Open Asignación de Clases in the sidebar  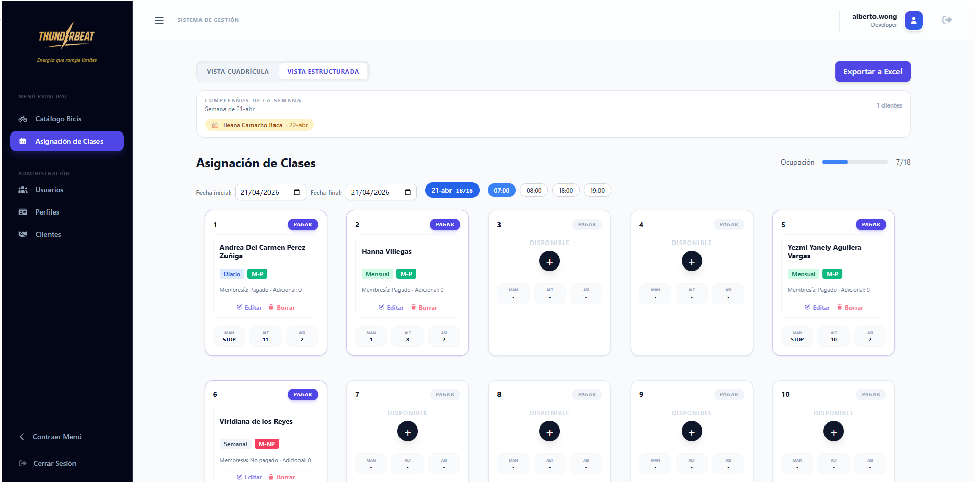click(67, 141)
